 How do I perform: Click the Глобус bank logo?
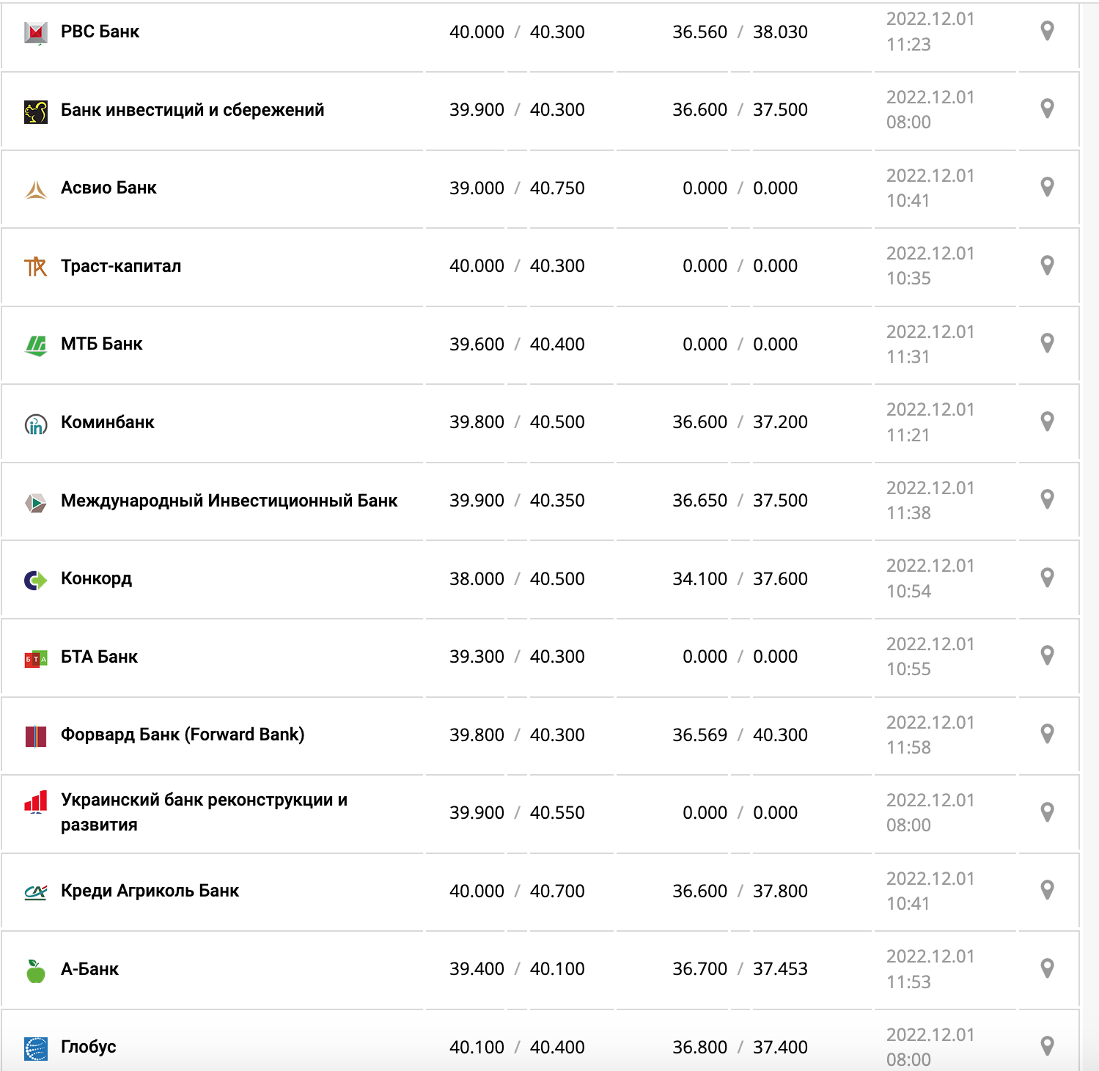[x=36, y=1048]
